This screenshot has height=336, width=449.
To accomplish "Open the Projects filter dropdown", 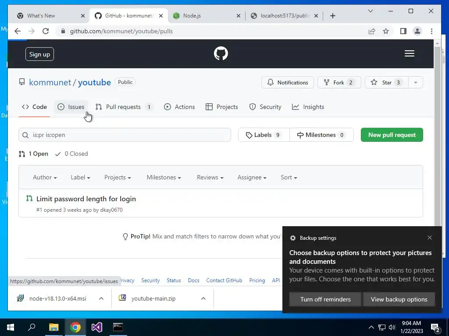I will 118,178.
